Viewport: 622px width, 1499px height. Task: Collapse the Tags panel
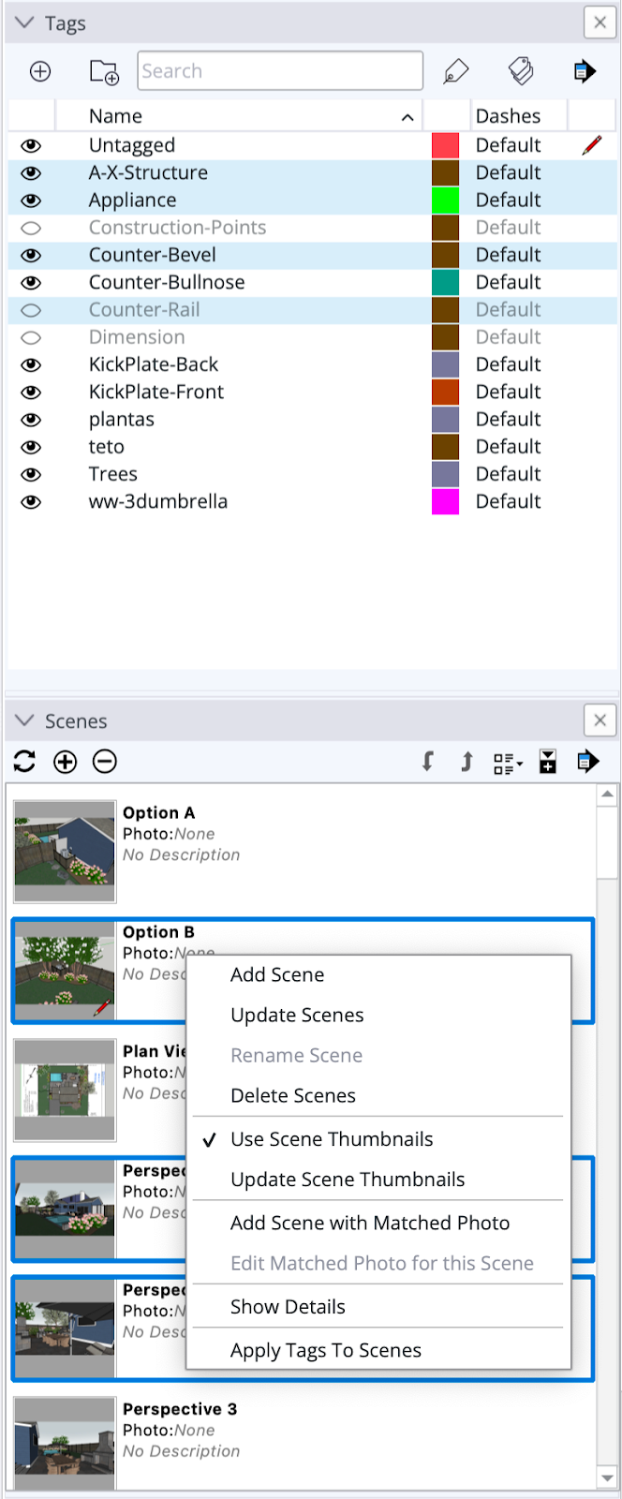25,23
